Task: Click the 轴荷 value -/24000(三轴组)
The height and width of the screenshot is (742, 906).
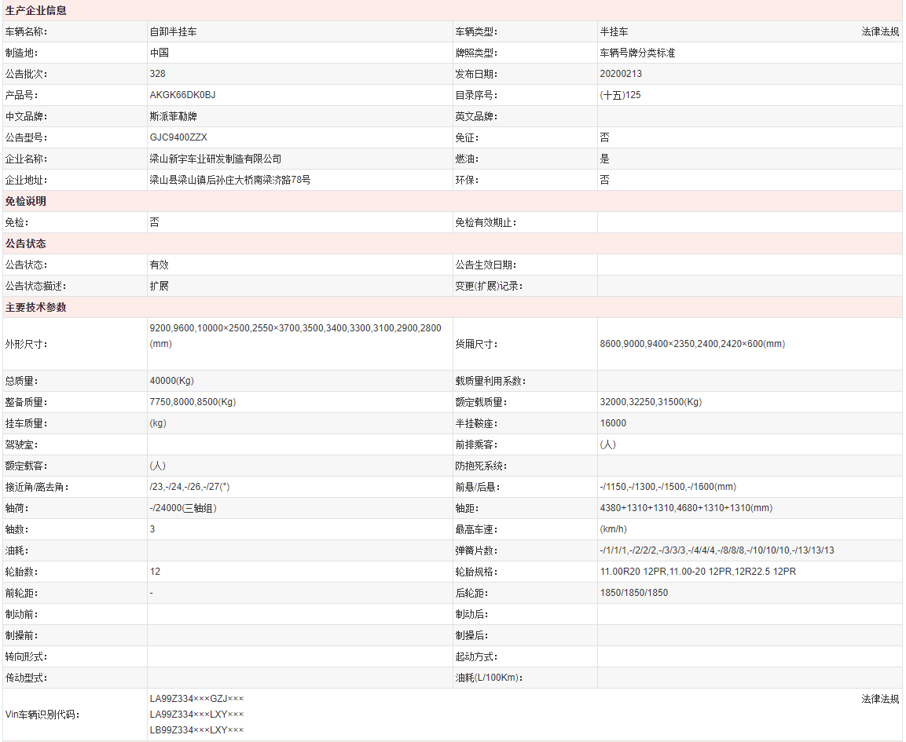Action: [192, 507]
